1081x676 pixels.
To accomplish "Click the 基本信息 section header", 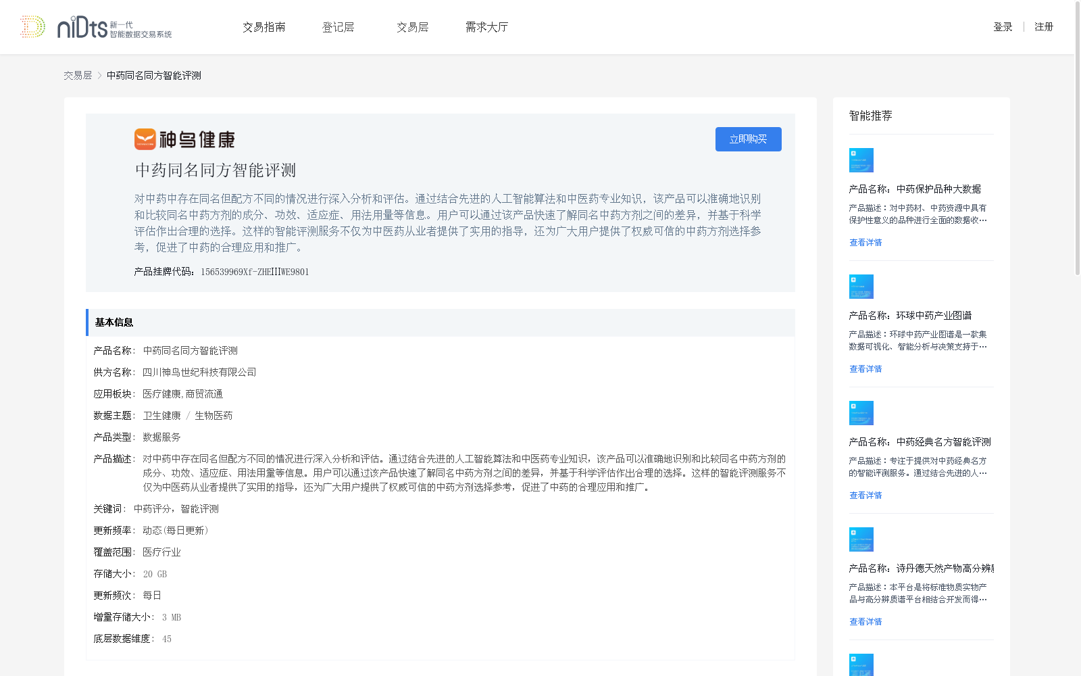I will click(x=441, y=322).
